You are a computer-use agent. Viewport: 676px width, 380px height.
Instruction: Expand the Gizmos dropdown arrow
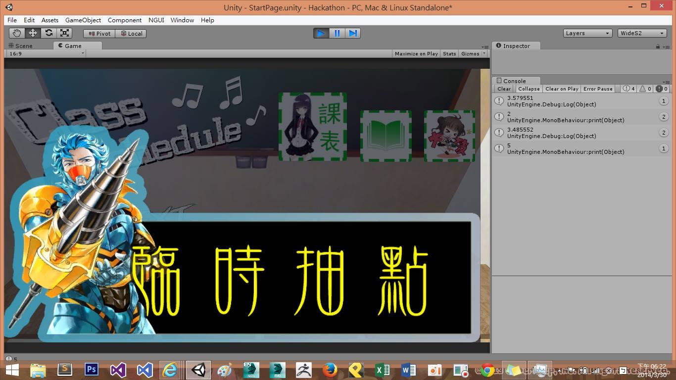(484, 53)
